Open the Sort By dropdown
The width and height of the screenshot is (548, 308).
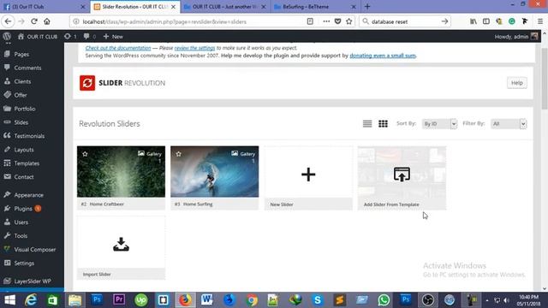439,123
